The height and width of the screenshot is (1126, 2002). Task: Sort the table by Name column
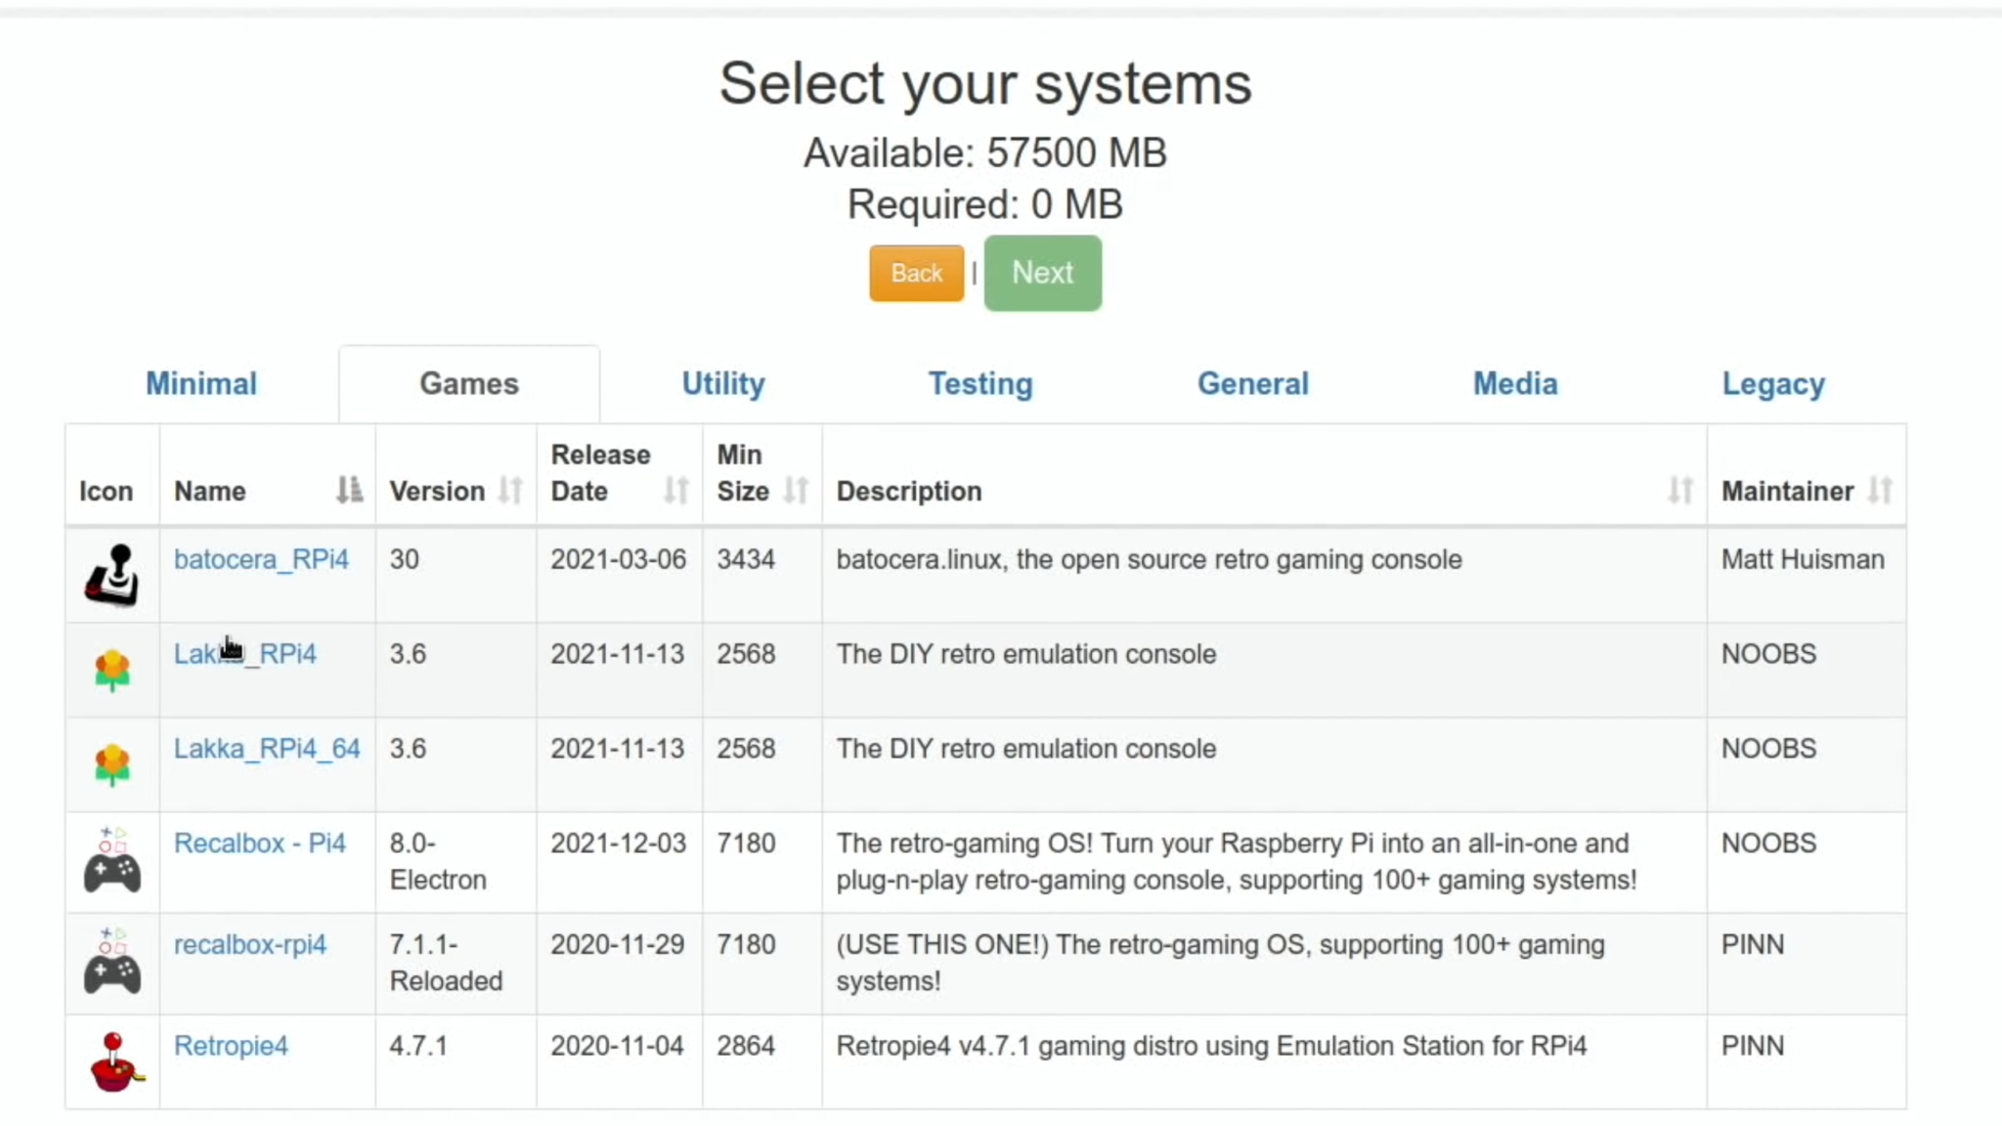tap(348, 491)
